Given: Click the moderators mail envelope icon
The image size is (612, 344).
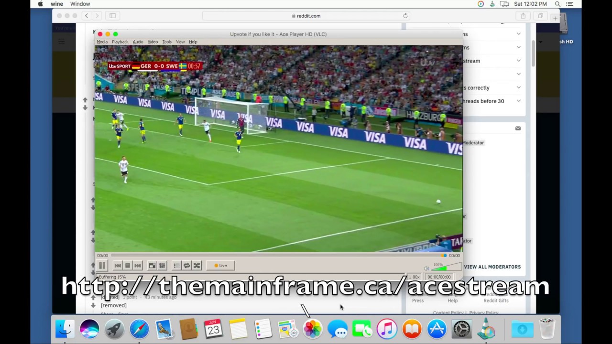Looking at the screenshot, I should coord(518,128).
